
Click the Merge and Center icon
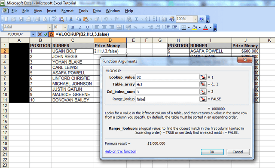119,27
